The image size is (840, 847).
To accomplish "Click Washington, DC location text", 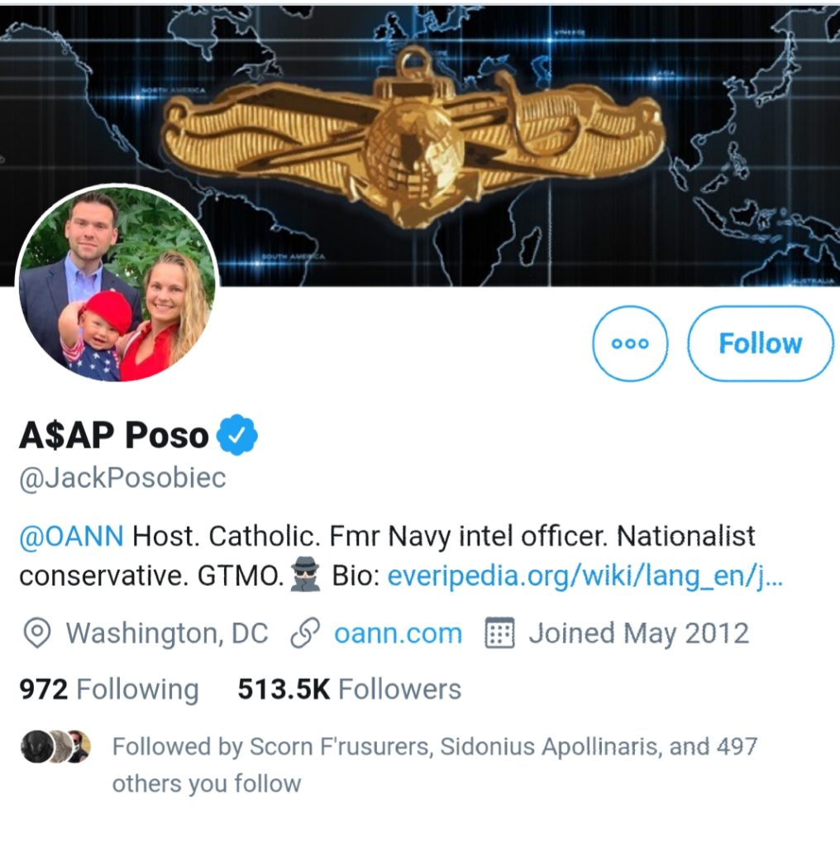I will point(167,633).
